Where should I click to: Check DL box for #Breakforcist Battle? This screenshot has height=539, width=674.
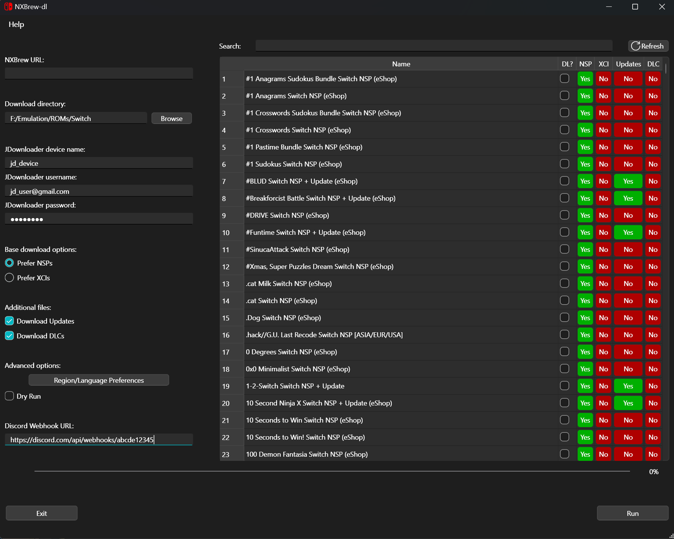pos(564,198)
